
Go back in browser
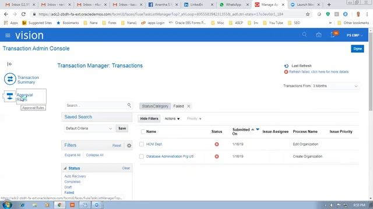[6, 14]
